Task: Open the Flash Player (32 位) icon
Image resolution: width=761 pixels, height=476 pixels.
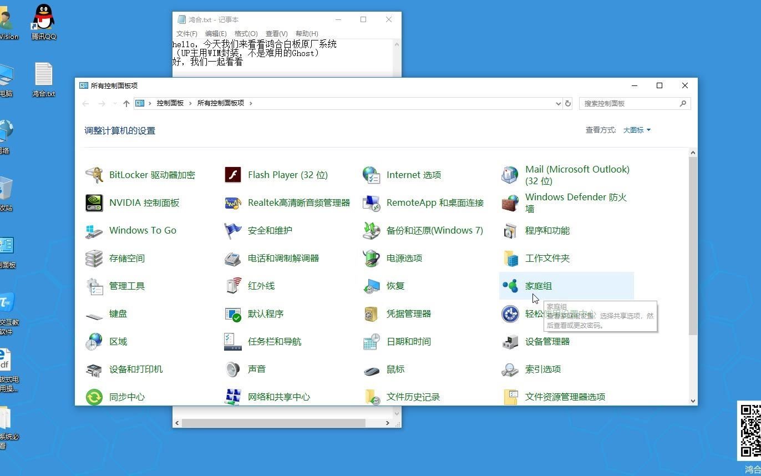Action: (233, 175)
